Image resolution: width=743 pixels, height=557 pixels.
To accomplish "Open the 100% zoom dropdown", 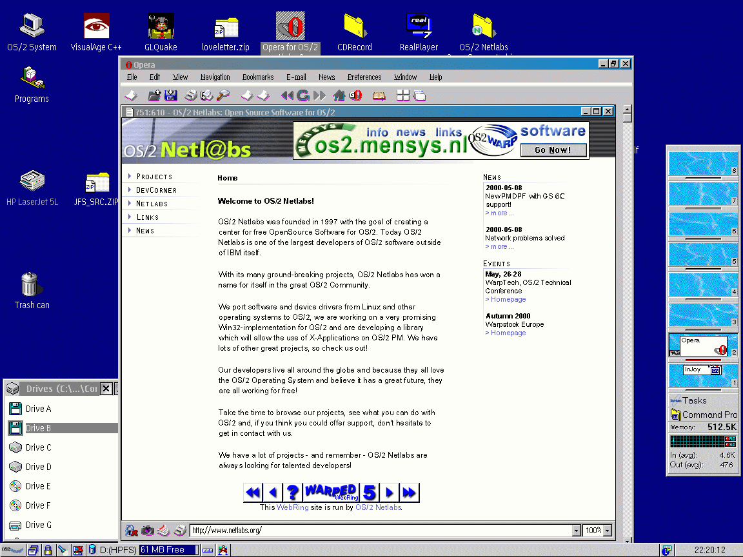I will pyautogui.click(x=608, y=531).
